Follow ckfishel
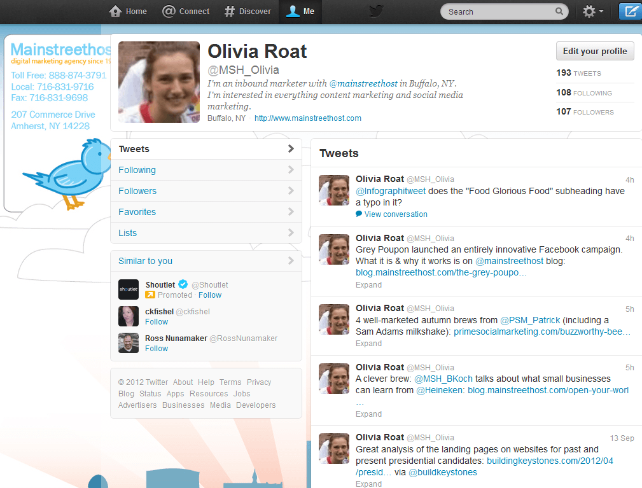642x488 pixels. click(x=157, y=322)
